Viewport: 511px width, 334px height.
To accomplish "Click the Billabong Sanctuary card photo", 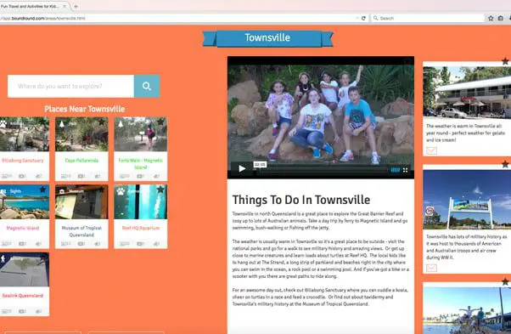I will click(25, 134).
